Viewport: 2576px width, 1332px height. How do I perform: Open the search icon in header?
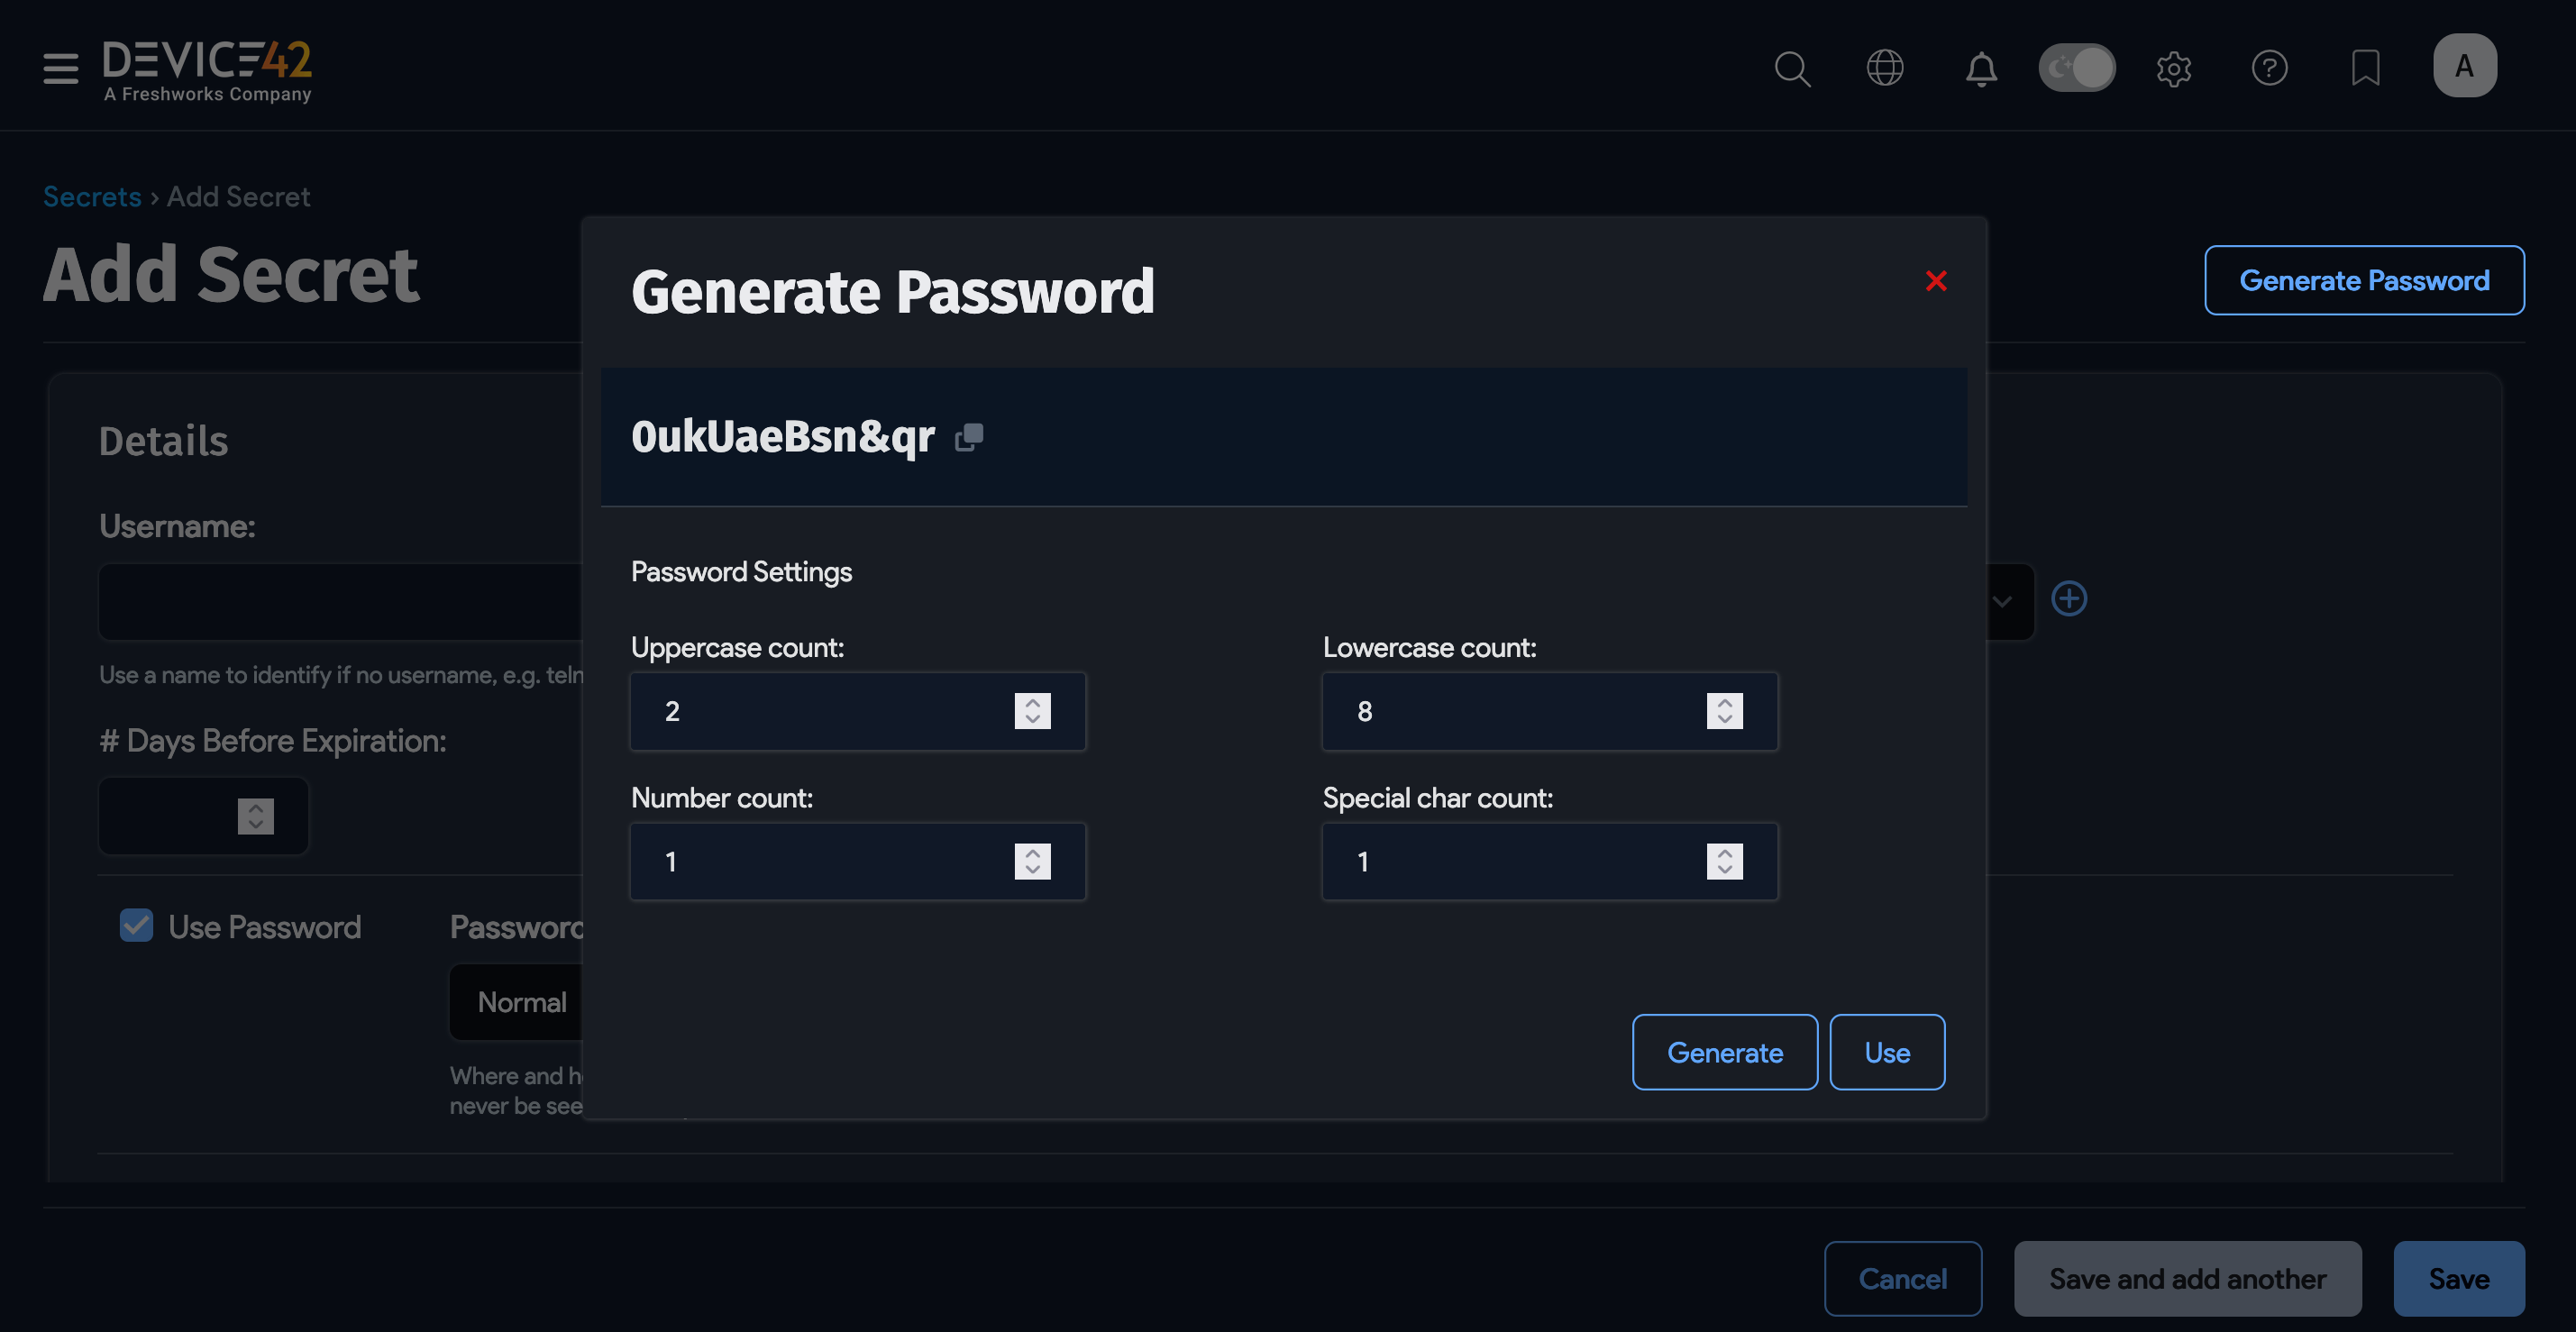click(1792, 68)
